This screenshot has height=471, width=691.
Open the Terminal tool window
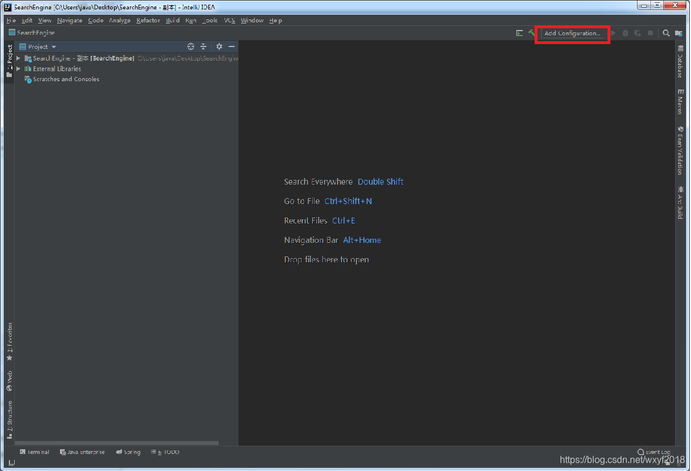click(x=34, y=452)
